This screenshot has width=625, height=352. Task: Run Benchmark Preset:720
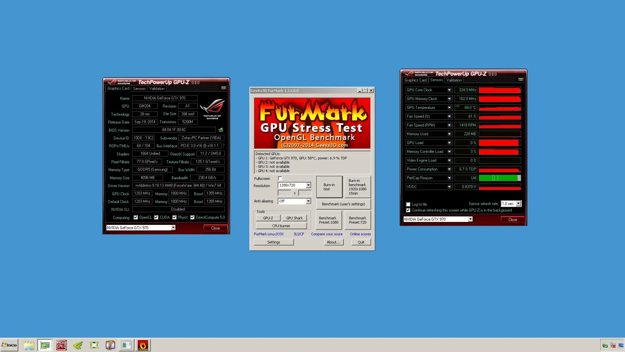(x=357, y=220)
